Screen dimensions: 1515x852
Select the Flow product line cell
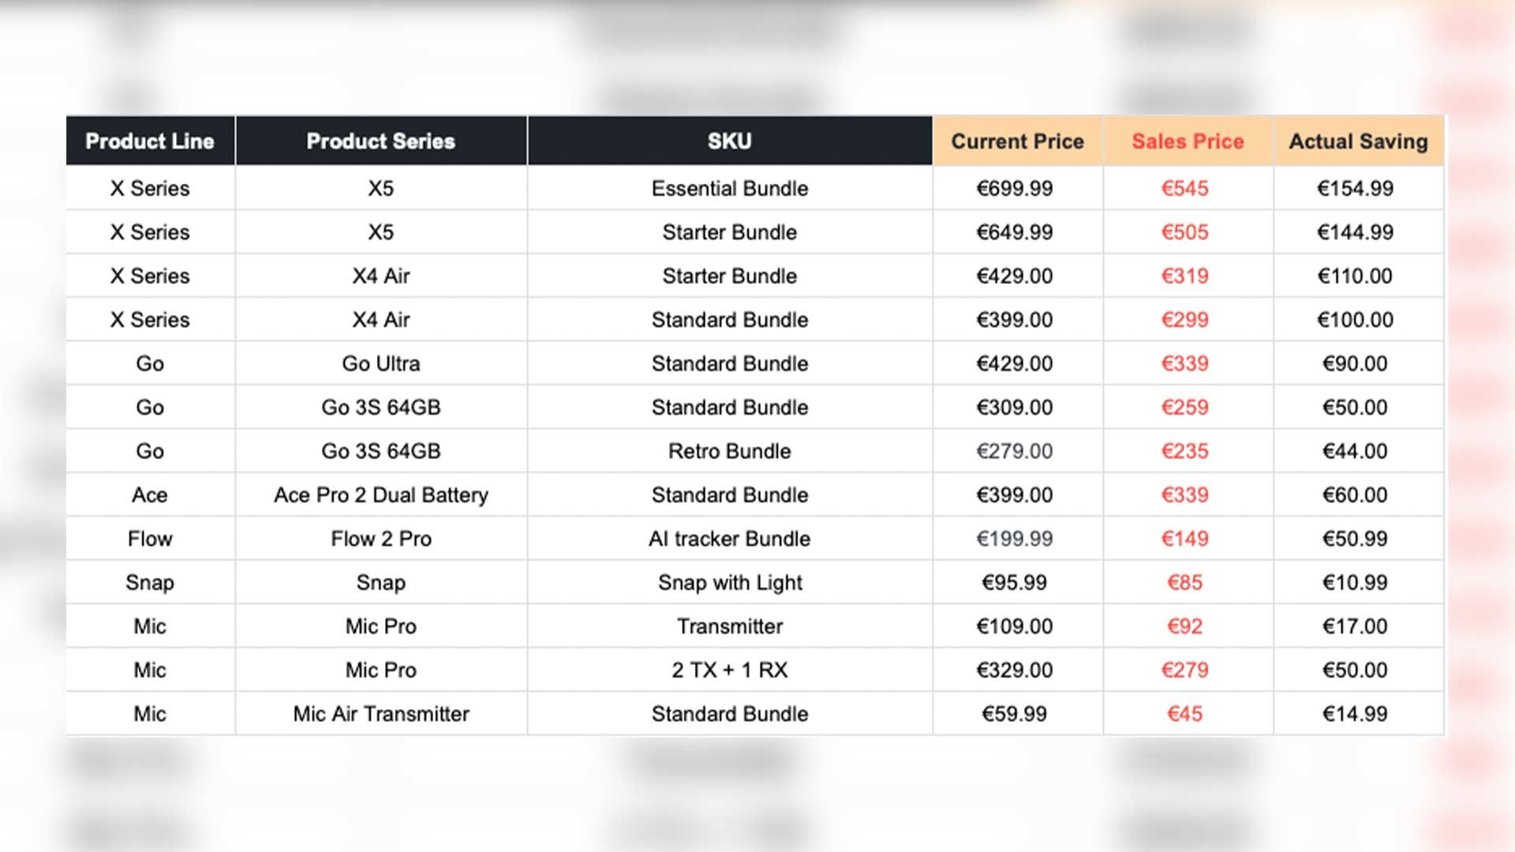point(150,539)
